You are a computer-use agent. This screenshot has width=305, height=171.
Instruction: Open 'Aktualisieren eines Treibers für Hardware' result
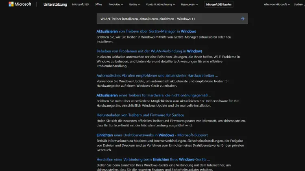click(154, 95)
